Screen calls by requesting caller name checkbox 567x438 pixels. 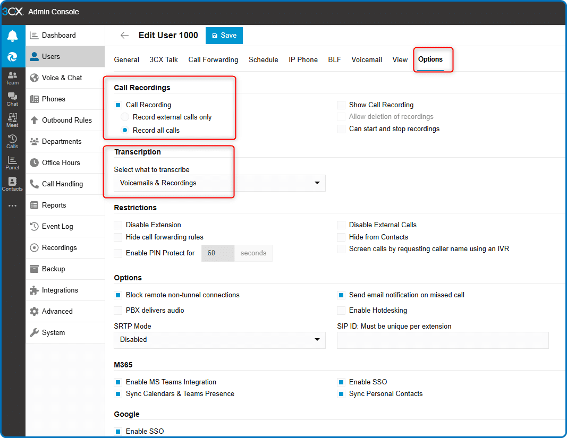(341, 249)
